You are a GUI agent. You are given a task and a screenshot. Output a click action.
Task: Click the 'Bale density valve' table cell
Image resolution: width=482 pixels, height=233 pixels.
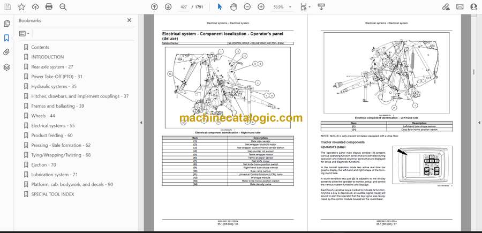261,184
